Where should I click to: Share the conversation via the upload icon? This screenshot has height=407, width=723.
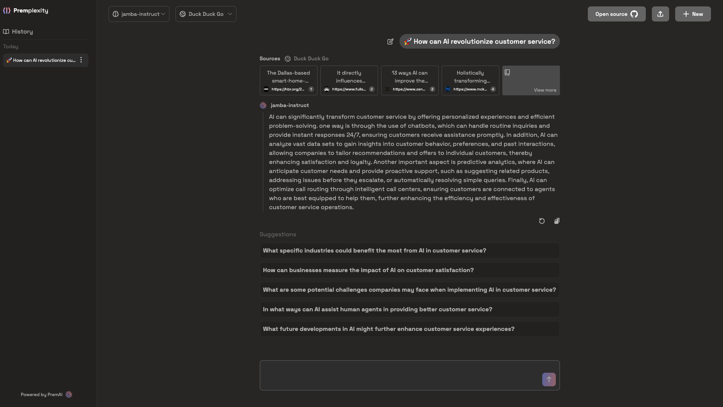(660, 14)
